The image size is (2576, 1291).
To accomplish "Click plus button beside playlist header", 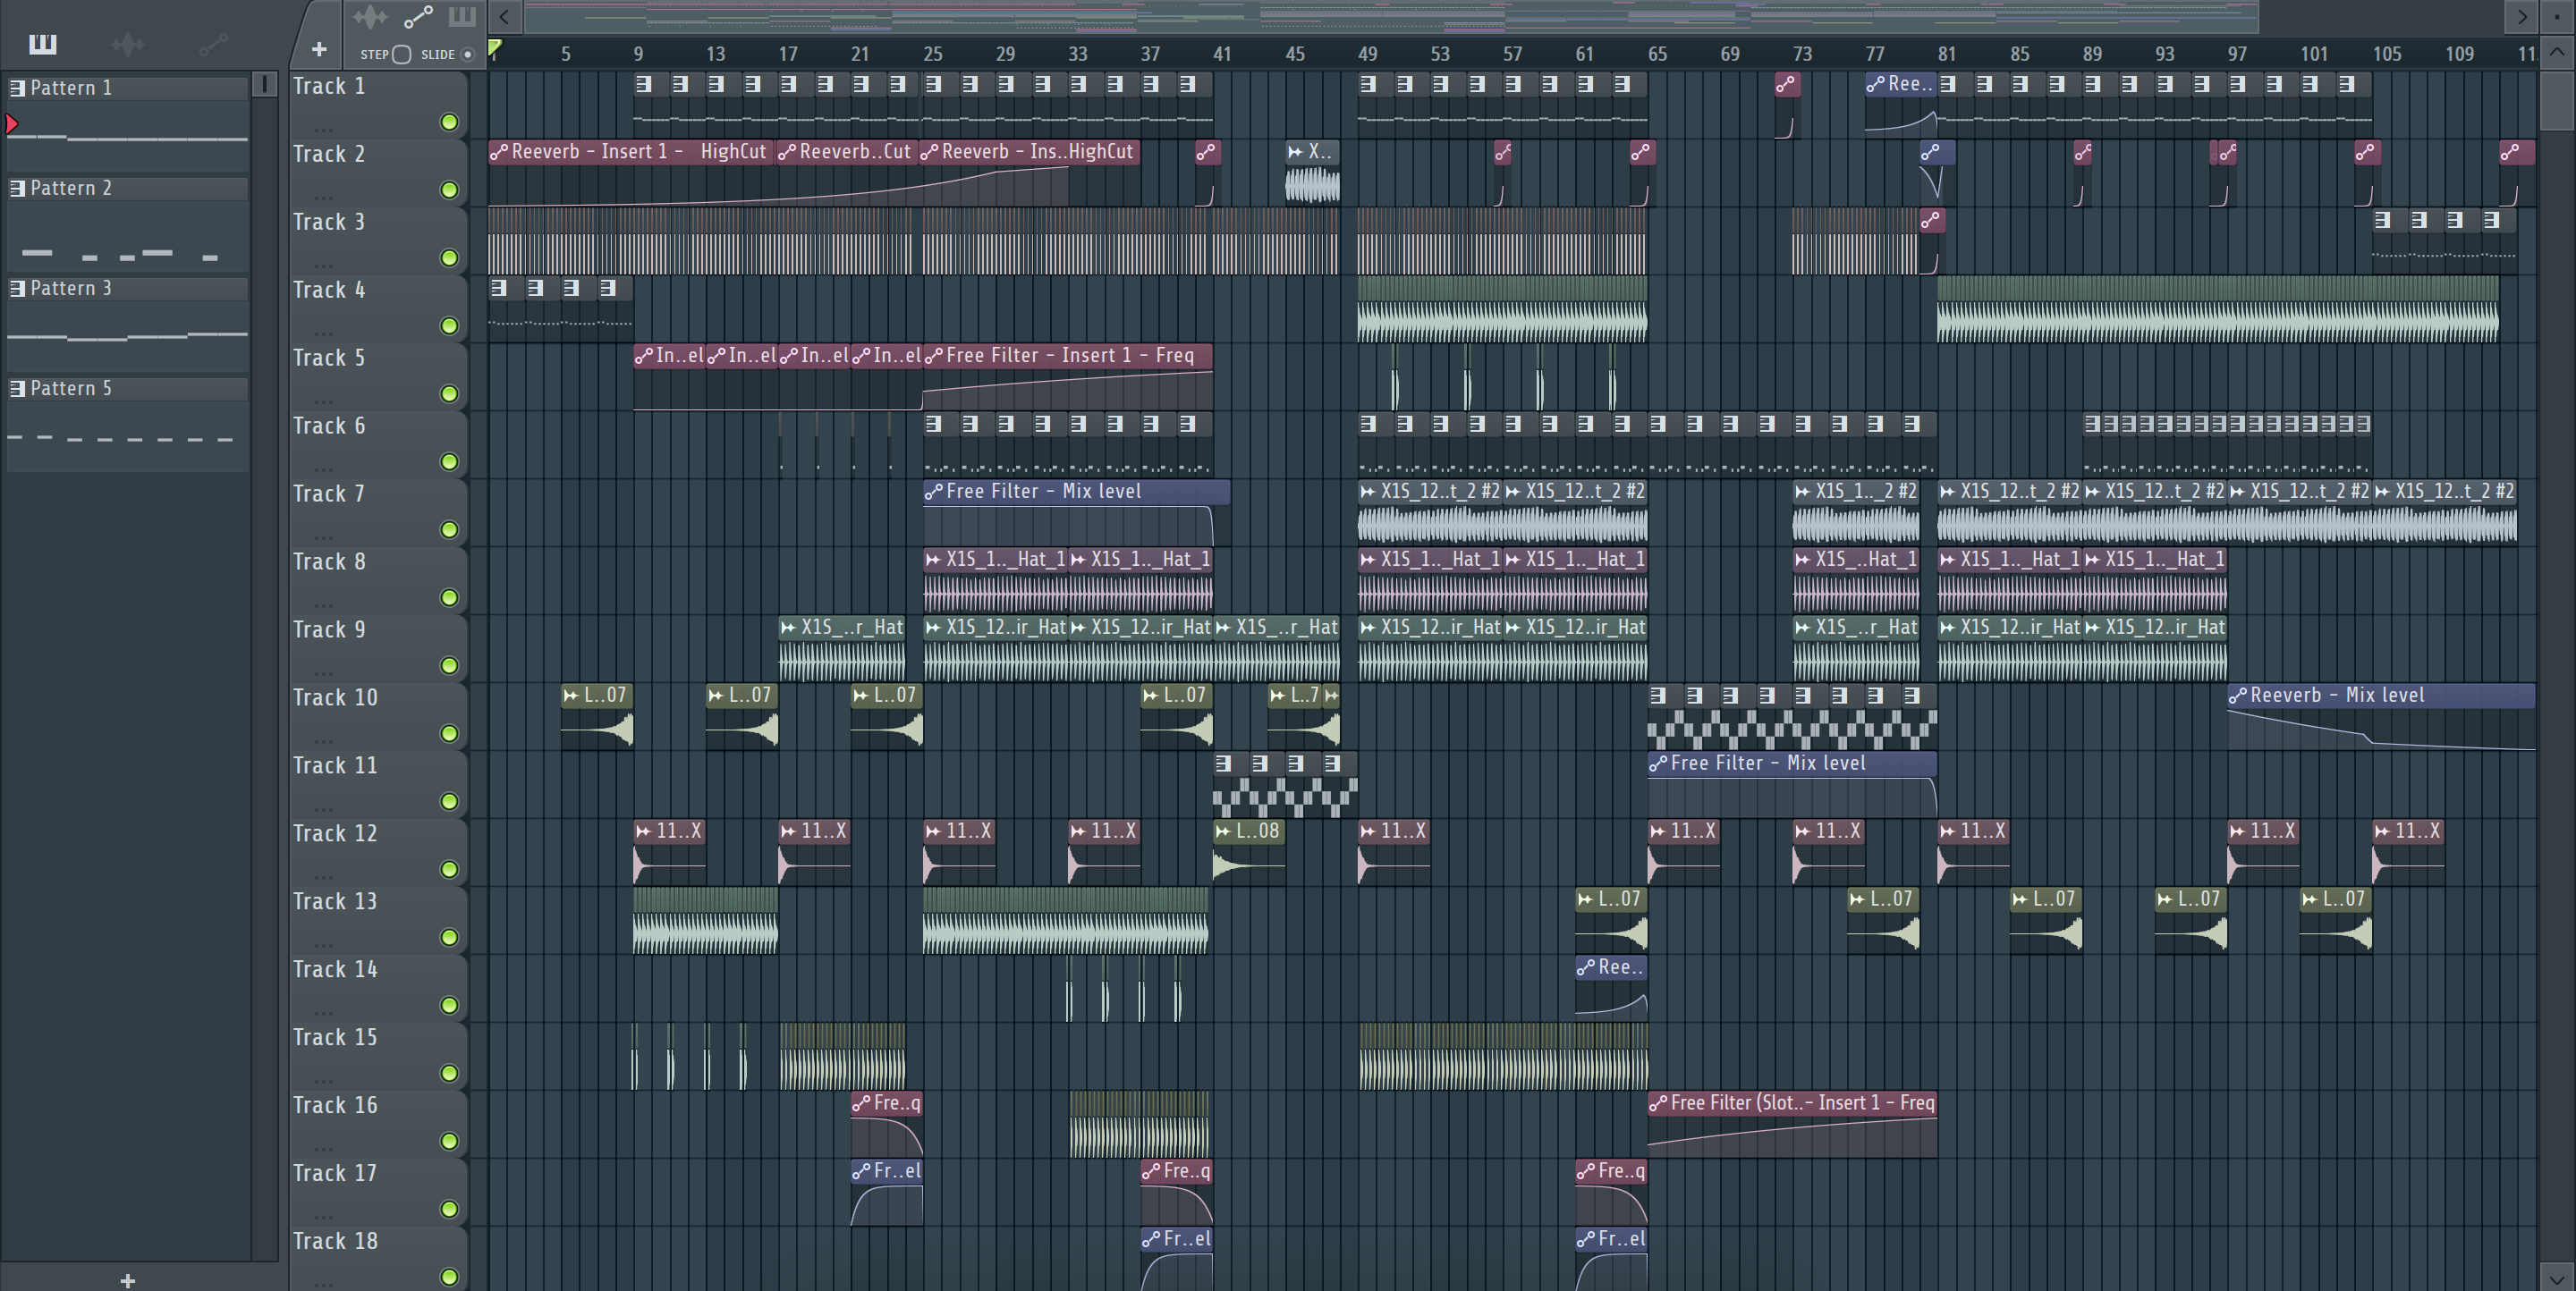I will coord(319,49).
